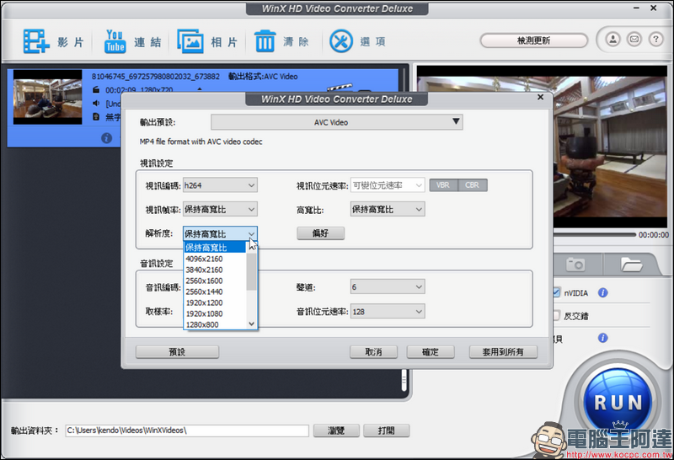Enable the 反交錯 deinterlace checkbox

(x=555, y=316)
